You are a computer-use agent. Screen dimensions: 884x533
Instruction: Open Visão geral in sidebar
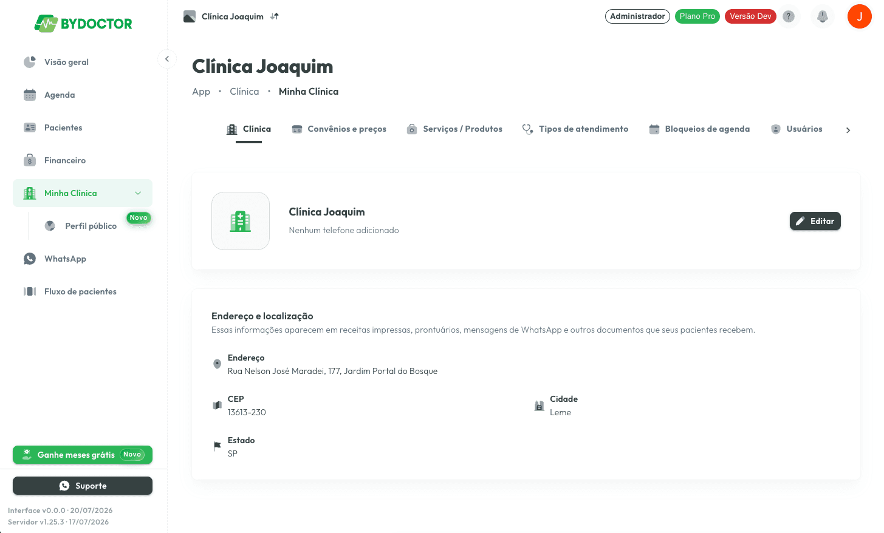click(83, 62)
